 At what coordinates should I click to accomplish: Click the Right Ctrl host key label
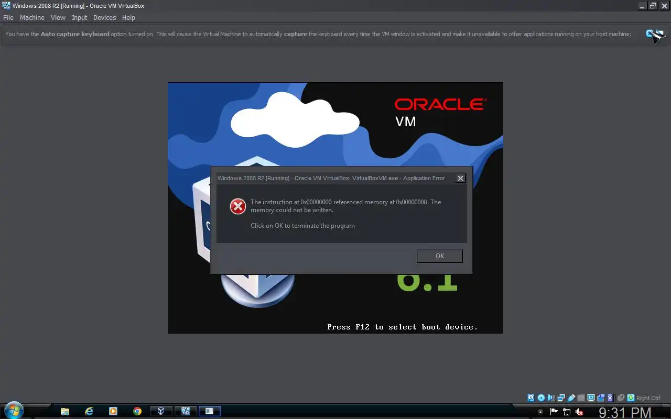tap(648, 398)
